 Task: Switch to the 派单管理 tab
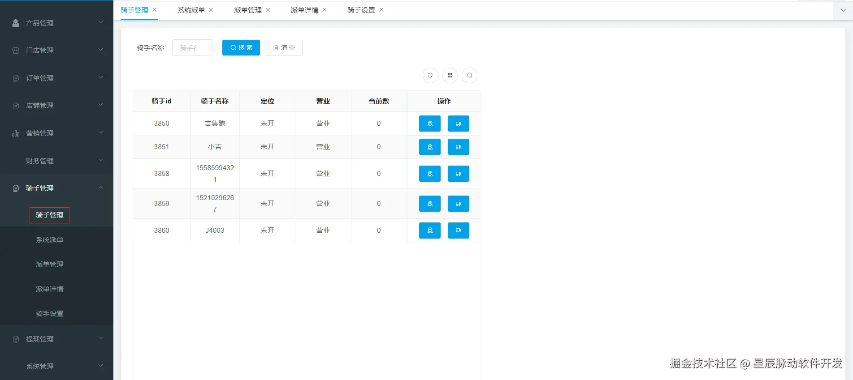click(248, 10)
